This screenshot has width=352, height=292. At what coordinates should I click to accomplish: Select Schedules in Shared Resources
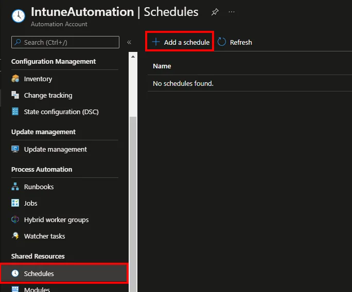click(64, 273)
